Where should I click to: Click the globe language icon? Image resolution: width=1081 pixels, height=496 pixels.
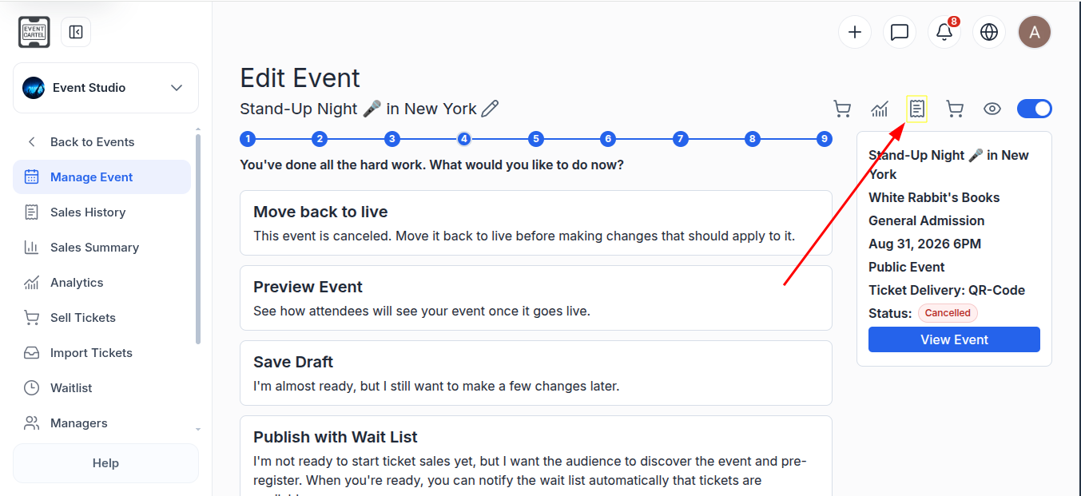point(989,32)
